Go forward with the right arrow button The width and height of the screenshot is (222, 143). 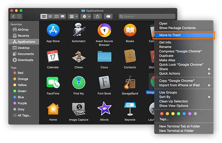19,16
